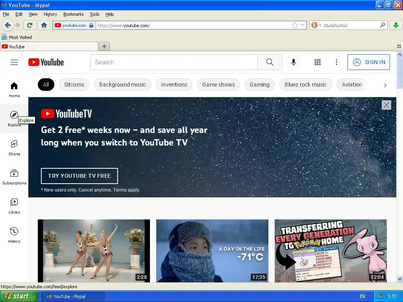Open the View menu
The width and height of the screenshot is (403, 302).
(x=33, y=14)
